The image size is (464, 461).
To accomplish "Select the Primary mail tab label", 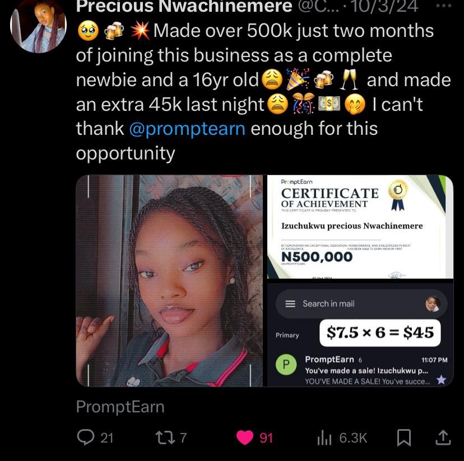I will (x=287, y=335).
